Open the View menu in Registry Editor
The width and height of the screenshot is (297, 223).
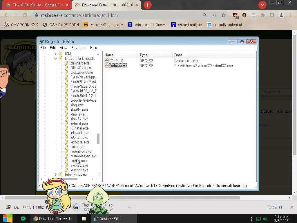tap(64, 48)
